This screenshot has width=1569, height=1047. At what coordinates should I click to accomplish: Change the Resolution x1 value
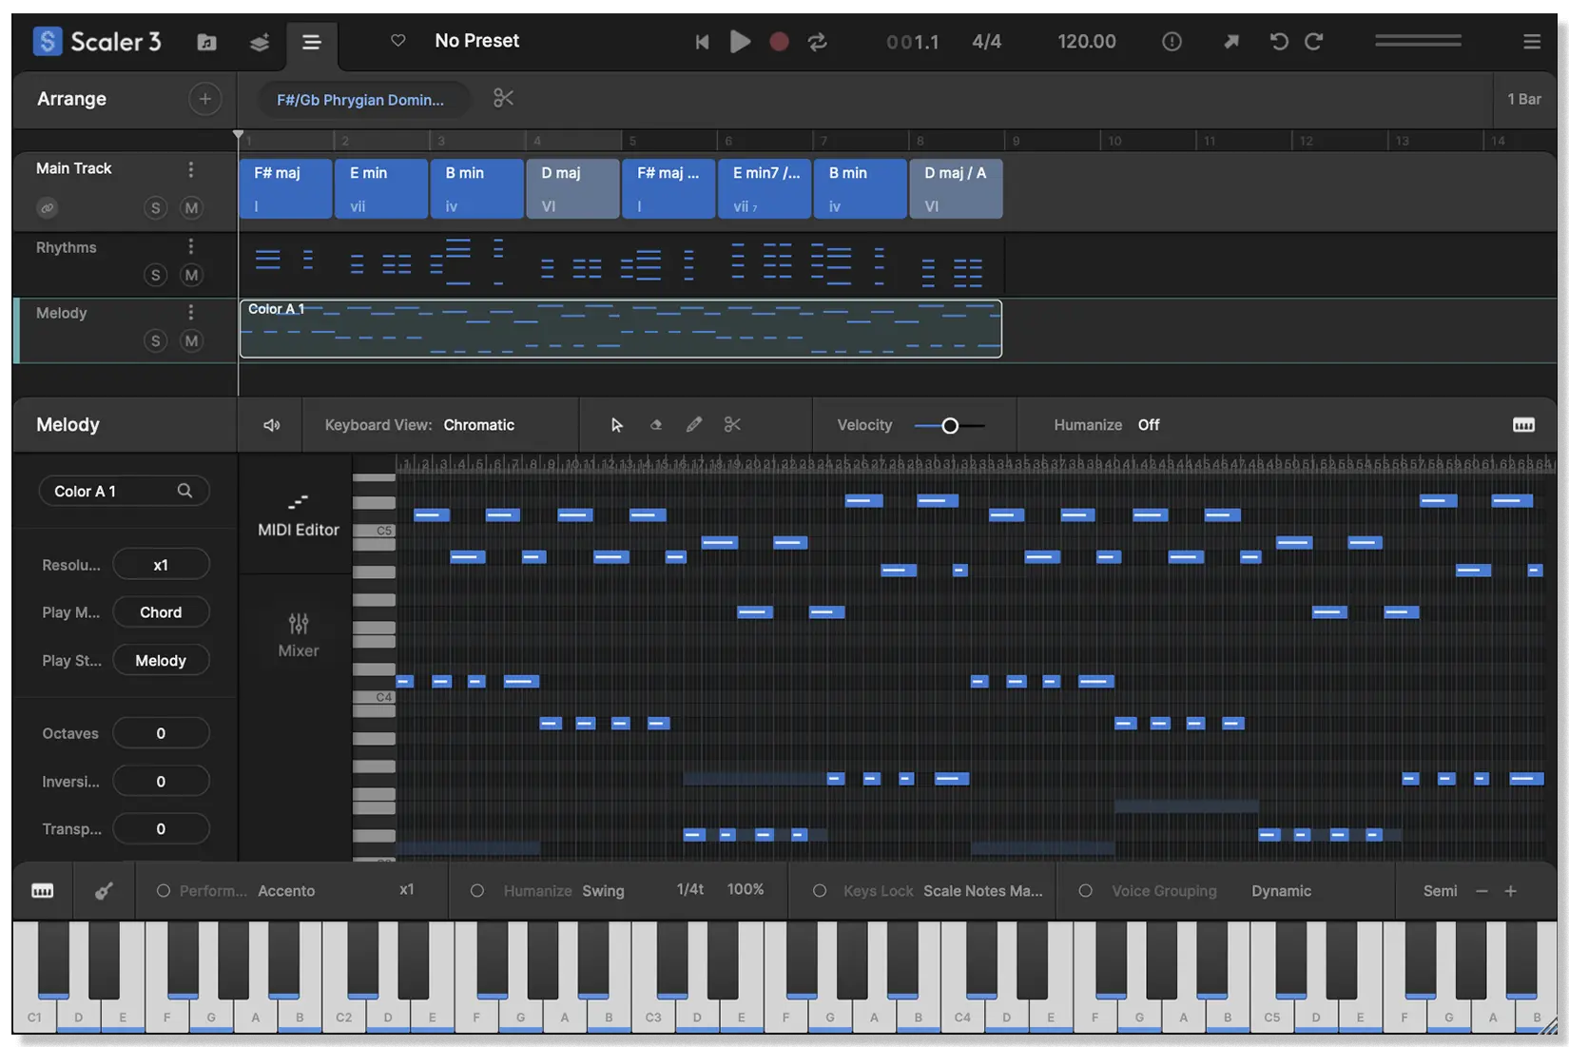(161, 565)
